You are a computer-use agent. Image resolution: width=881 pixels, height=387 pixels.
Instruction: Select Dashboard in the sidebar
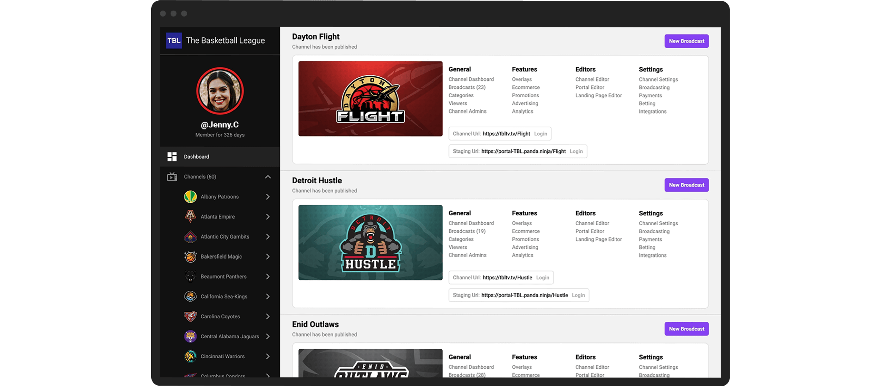tap(196, 157)
